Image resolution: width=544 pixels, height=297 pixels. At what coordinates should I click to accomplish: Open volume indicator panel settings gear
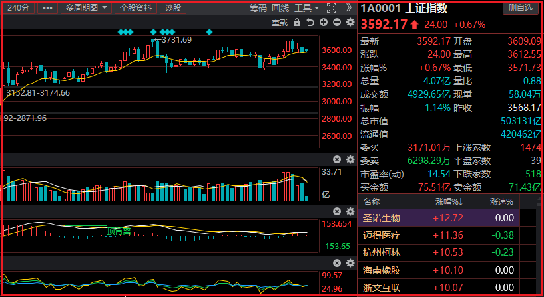tap(350, 159)
